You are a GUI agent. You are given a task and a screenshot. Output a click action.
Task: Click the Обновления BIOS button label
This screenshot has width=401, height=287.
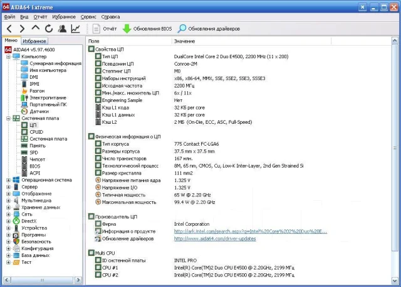152,29
